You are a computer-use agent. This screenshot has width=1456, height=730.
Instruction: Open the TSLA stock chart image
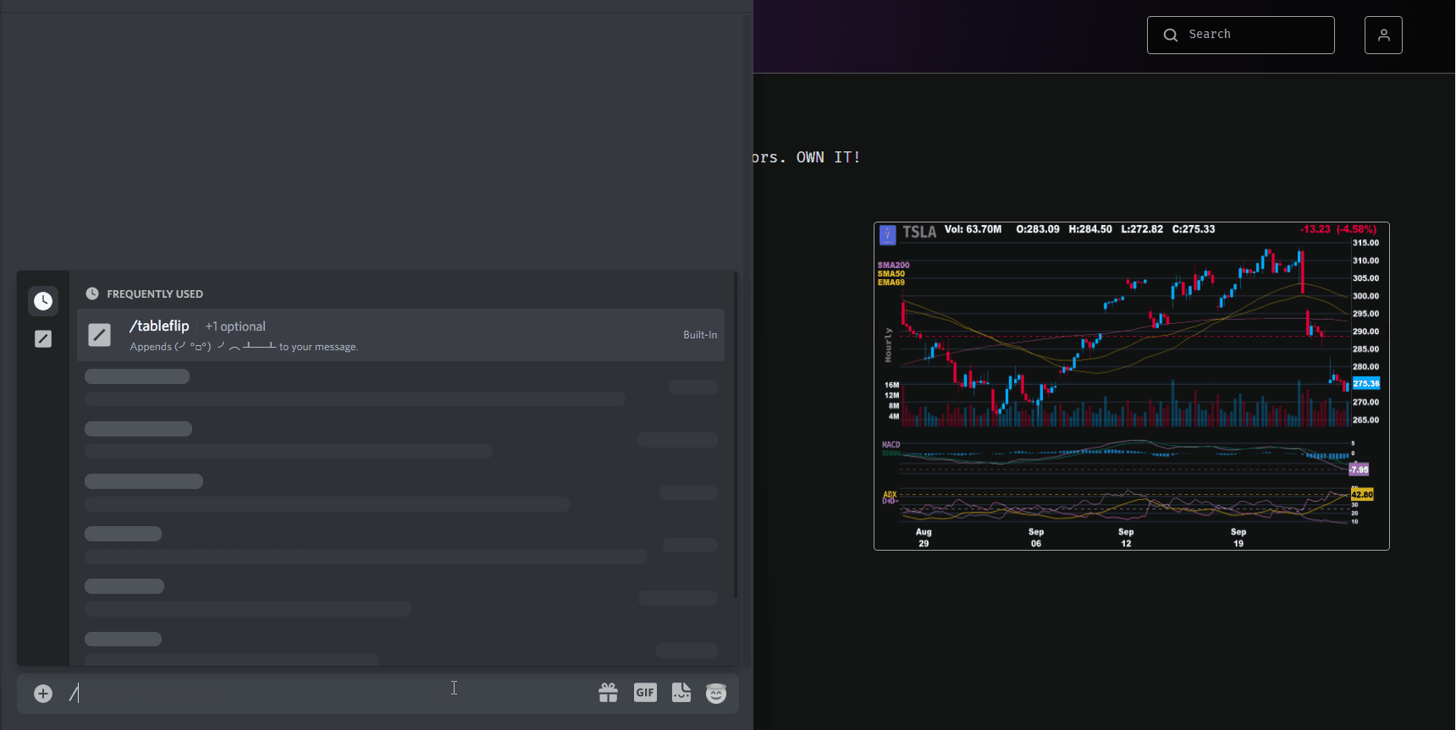pos(1131,386)
